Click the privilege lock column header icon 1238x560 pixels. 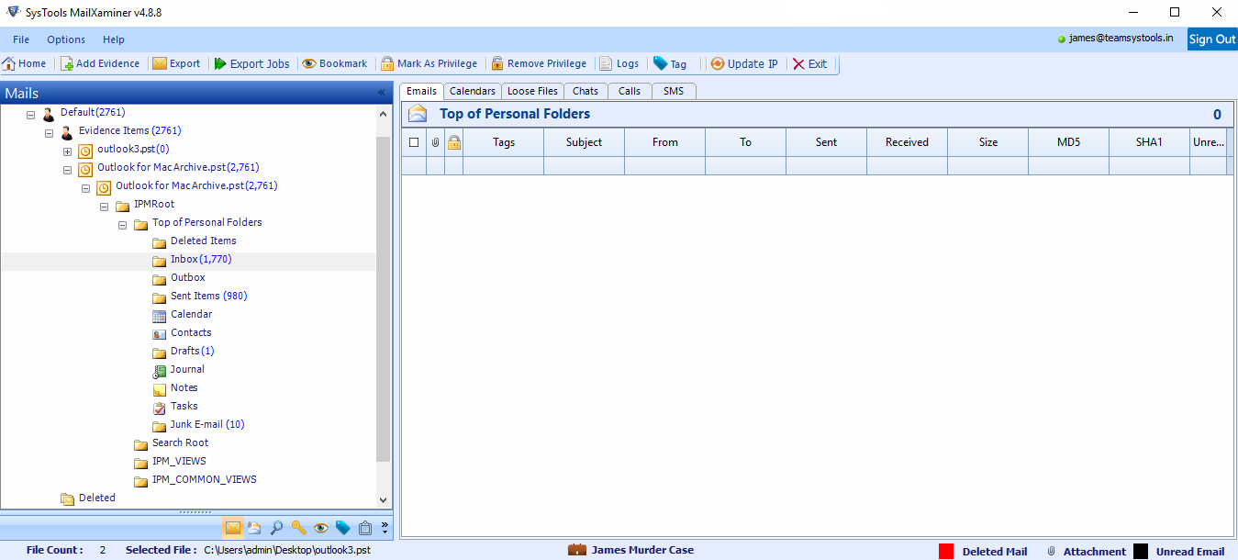coord(453,142)
